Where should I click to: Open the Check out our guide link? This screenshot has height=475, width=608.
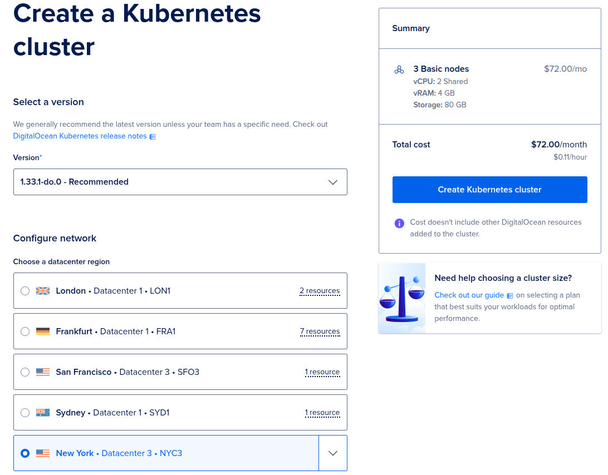tap(469, 295)
